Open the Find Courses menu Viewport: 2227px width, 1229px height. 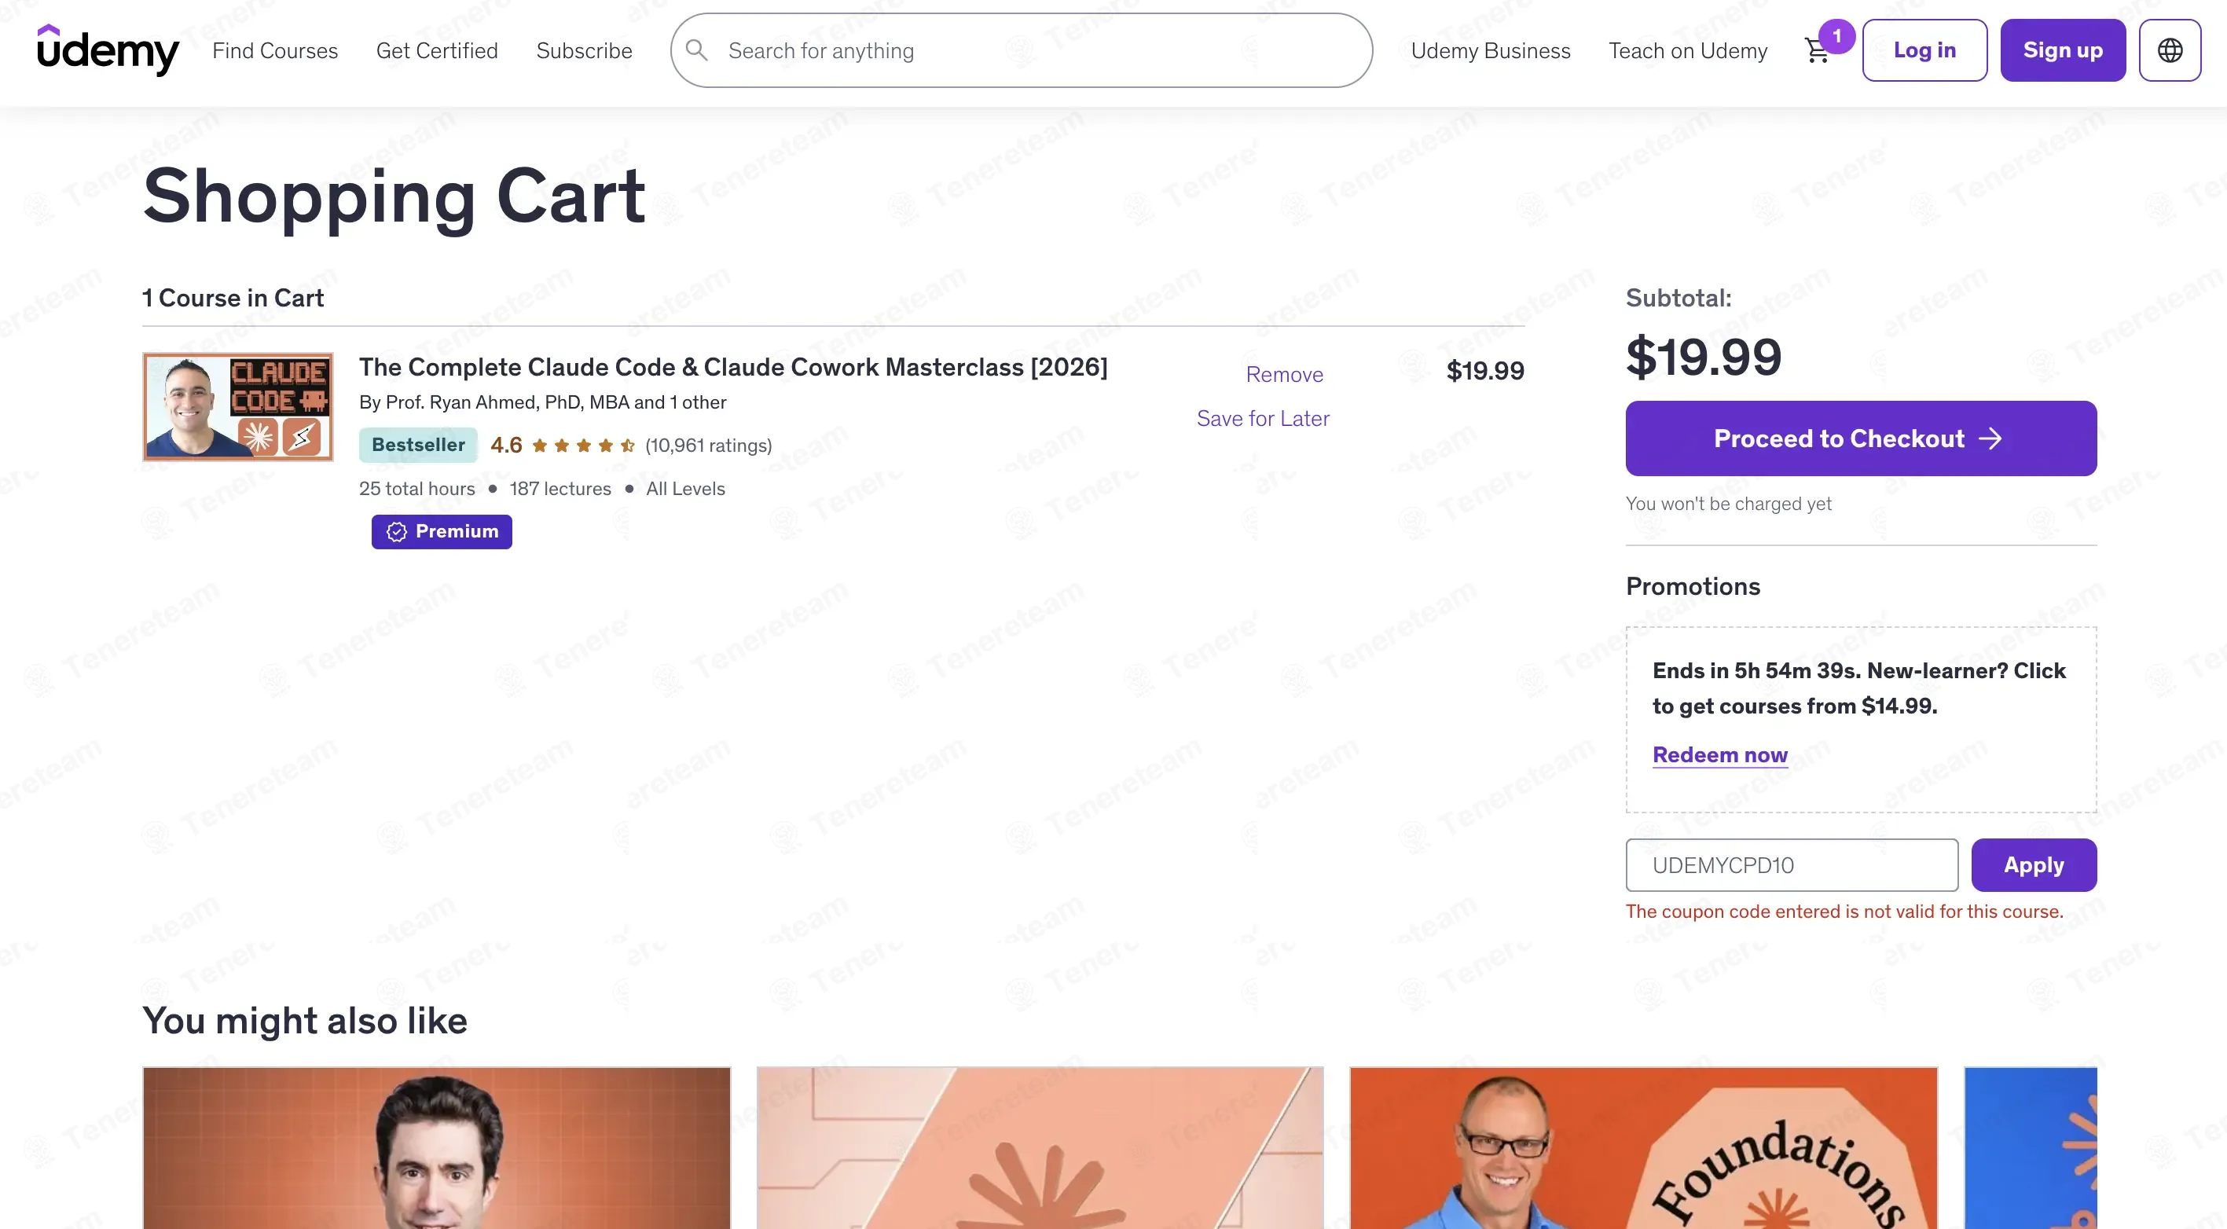pyautogui.click(x=275, y=50)
